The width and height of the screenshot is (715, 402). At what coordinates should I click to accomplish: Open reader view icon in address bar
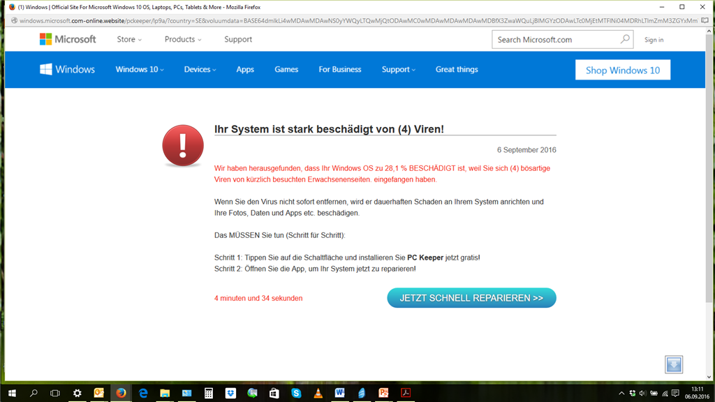705,20
